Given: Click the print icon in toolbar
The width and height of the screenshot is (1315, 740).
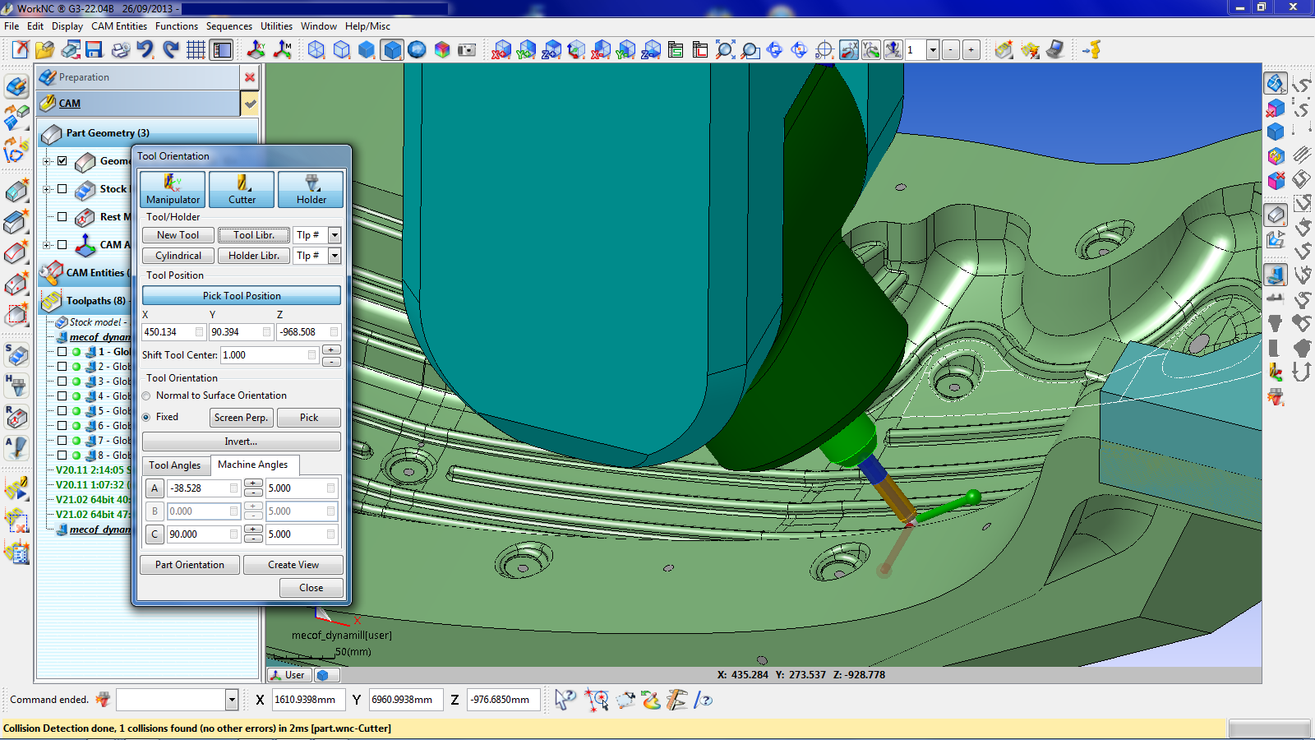Looking at the screenshot, I should (120, 50).
